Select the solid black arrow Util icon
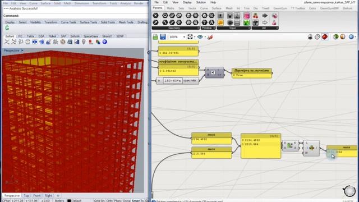The image size is (359, 202). pos(265,16)
